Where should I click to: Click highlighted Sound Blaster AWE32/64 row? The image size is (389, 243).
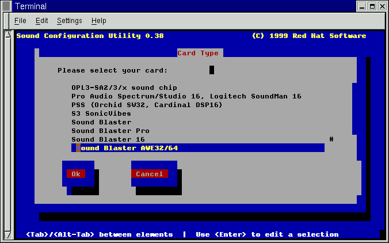point(197,148)
